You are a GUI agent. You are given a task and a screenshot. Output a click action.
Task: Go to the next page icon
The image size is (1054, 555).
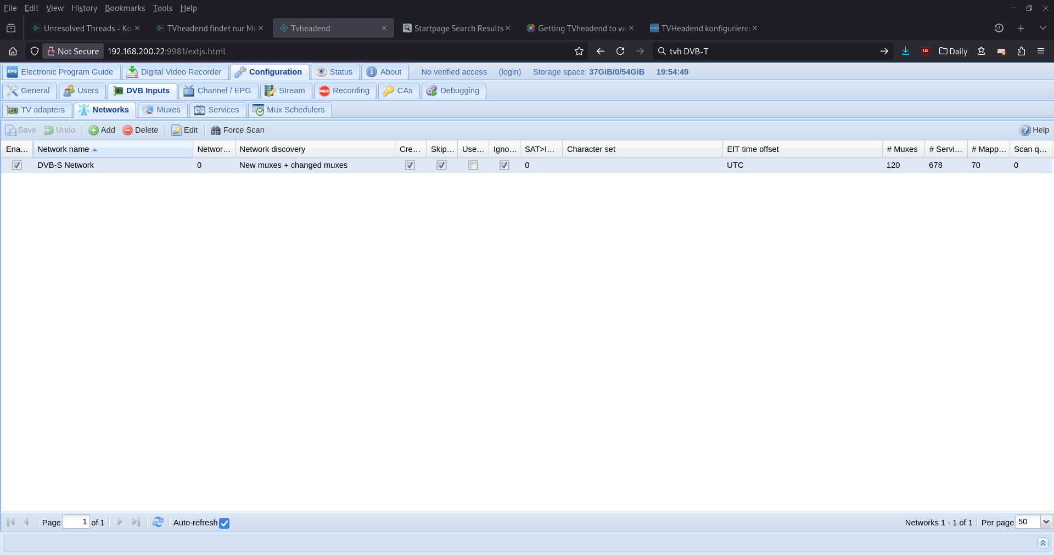coord(120,522)
